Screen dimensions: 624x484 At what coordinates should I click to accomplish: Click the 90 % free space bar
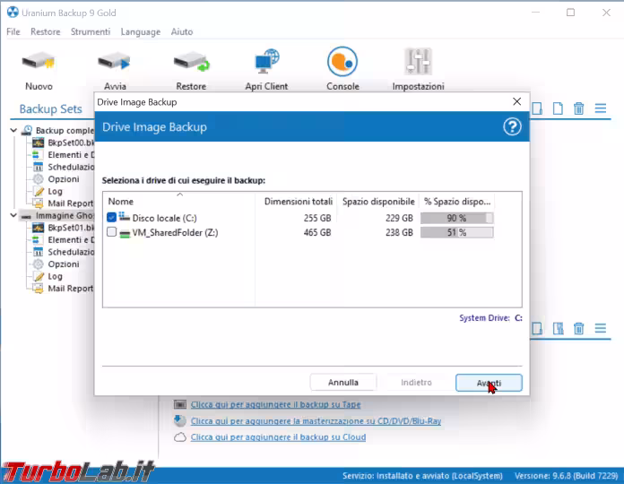(x=457, y=218)
